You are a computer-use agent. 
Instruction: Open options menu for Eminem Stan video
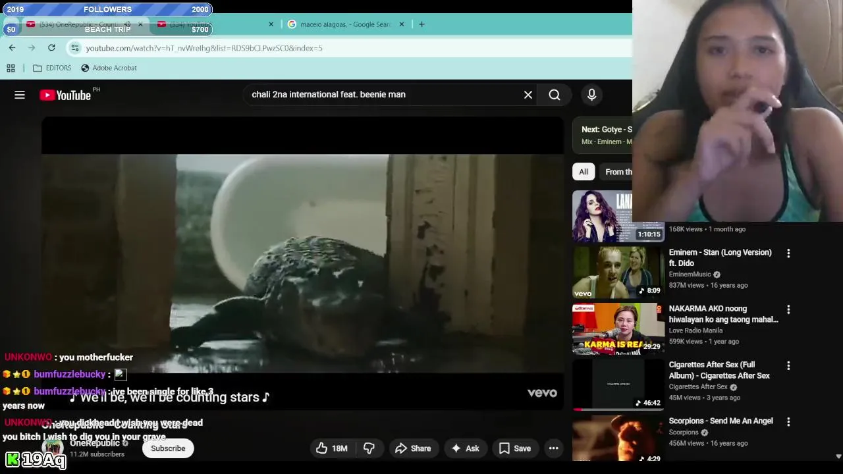coord(788,253)
